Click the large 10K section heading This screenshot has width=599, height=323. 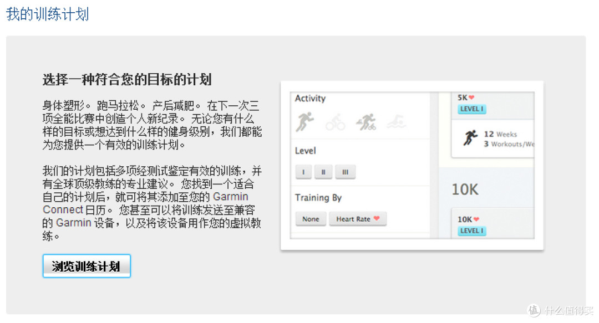[x=465, y=189]
